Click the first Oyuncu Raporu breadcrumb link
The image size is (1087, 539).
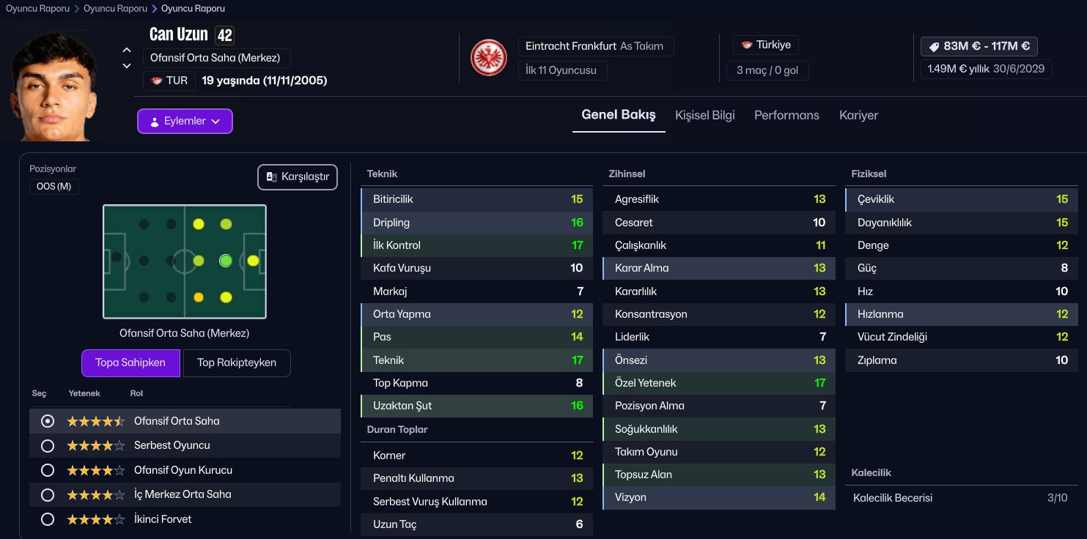(x=37, y=9)
